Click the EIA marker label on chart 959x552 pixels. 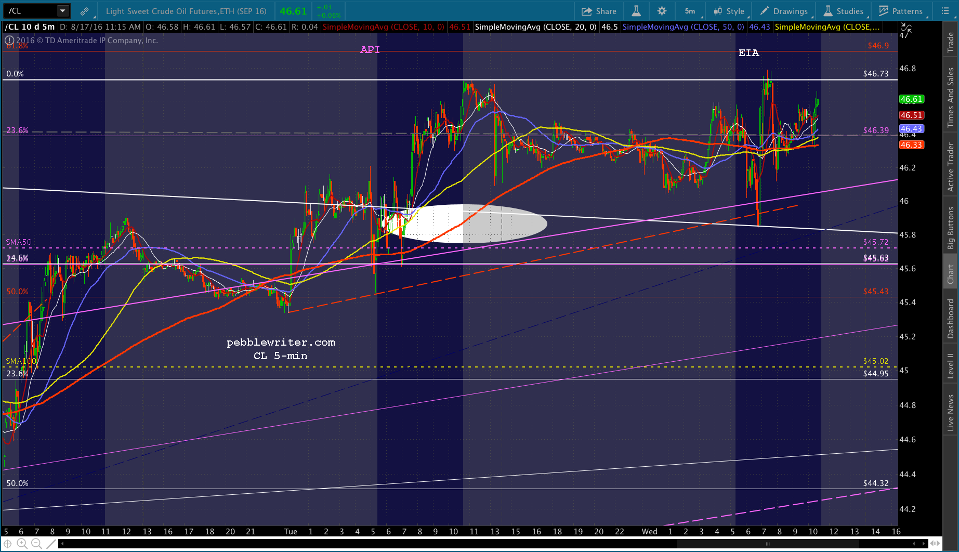[749, 53]
